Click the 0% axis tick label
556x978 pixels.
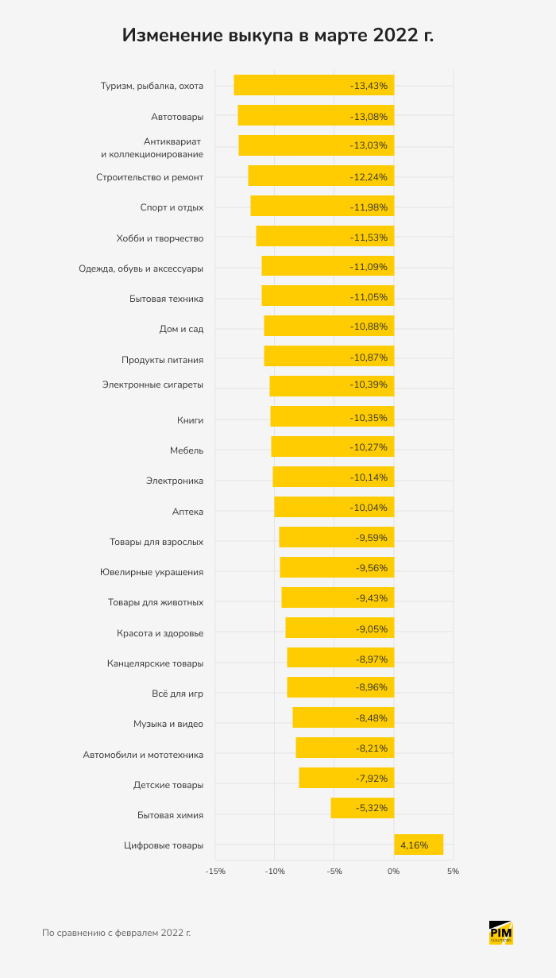tap(393, 871)
